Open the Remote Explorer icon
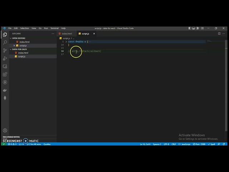The height and width of the screenshot is (172, 229). tap(5, 66)
